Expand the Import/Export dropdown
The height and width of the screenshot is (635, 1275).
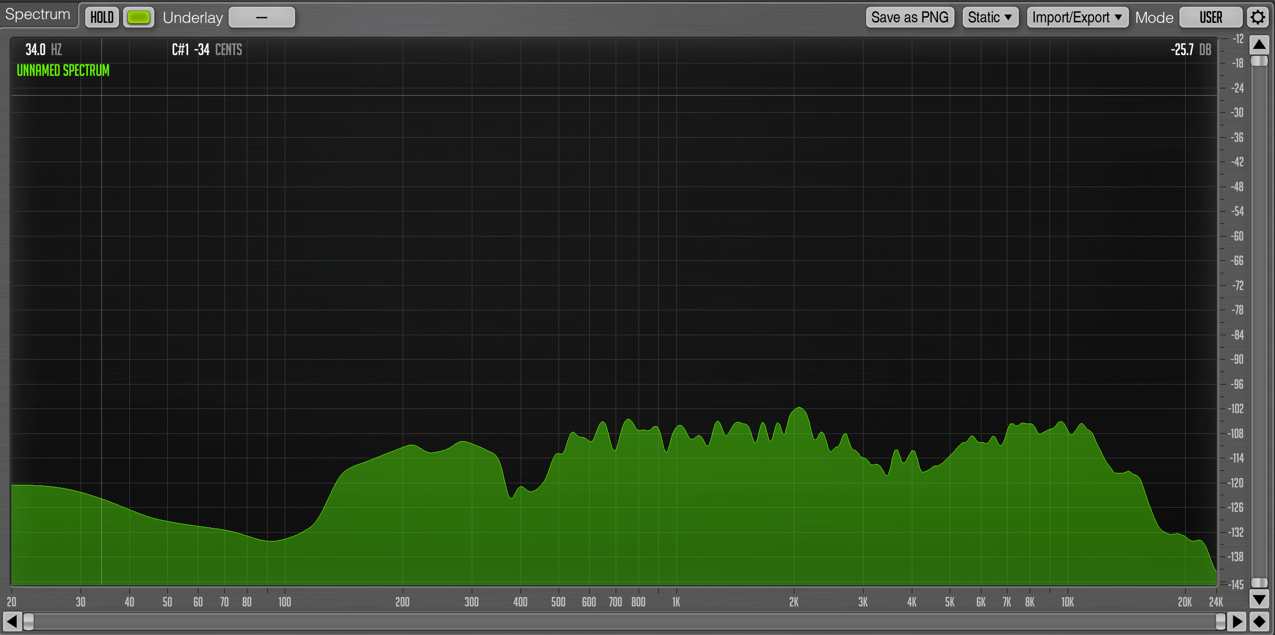1077,17
